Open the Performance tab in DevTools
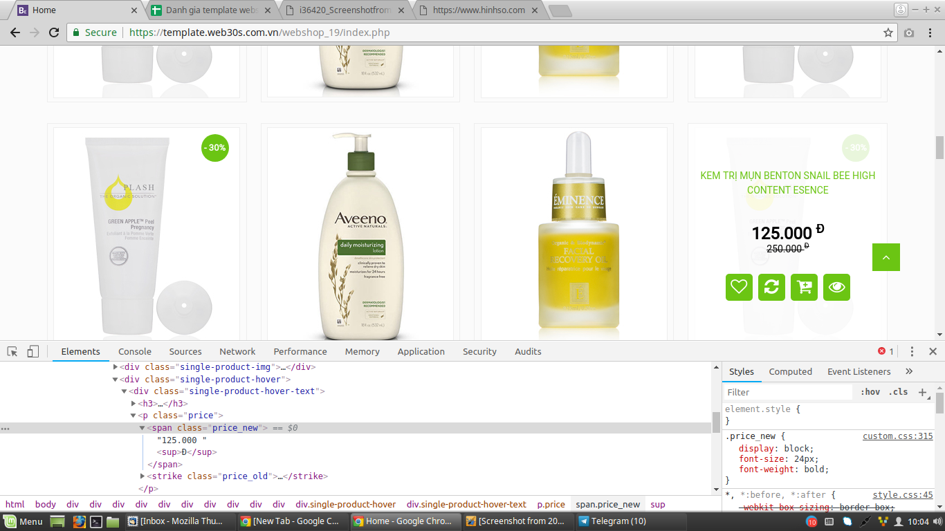This screenshot has width=945, height=531. [300, 351]
